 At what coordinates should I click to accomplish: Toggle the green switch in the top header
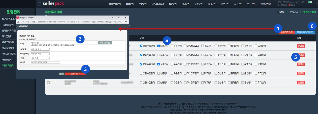(310, 2)
